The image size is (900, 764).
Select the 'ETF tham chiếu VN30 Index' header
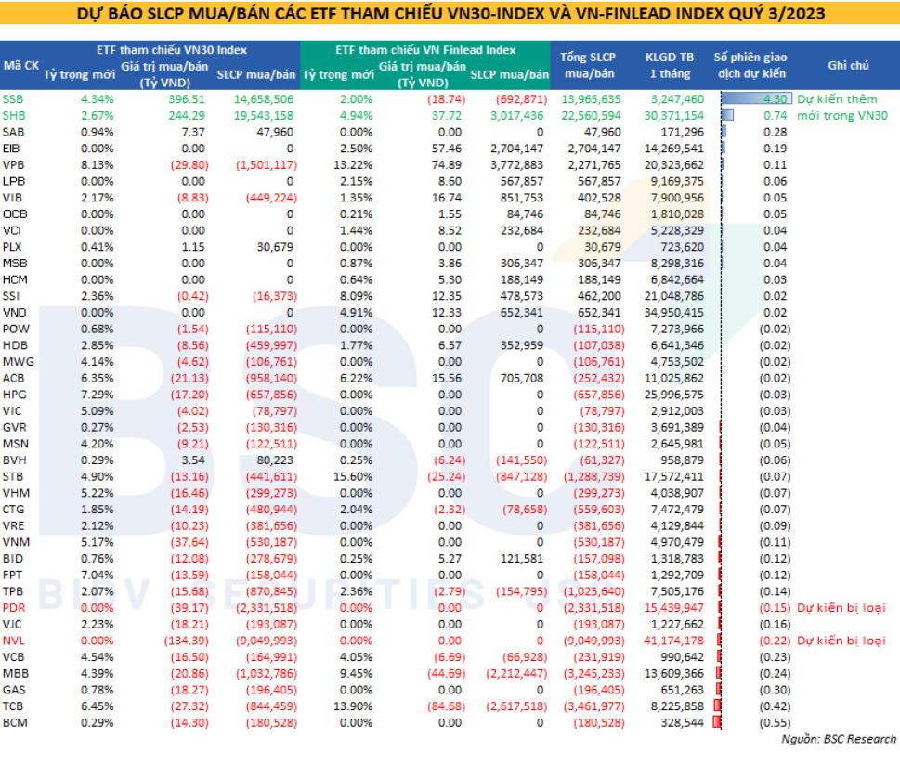[172, 50]
